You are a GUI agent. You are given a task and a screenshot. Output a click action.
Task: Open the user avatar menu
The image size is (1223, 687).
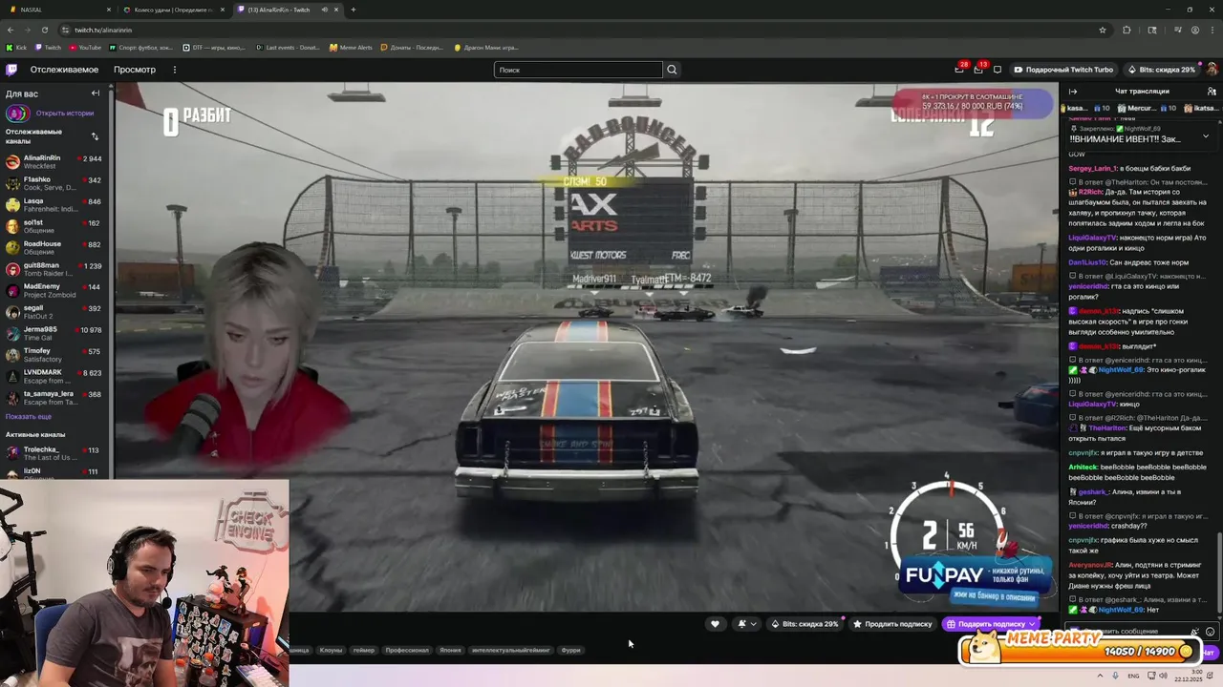[x=1212, y=70]
